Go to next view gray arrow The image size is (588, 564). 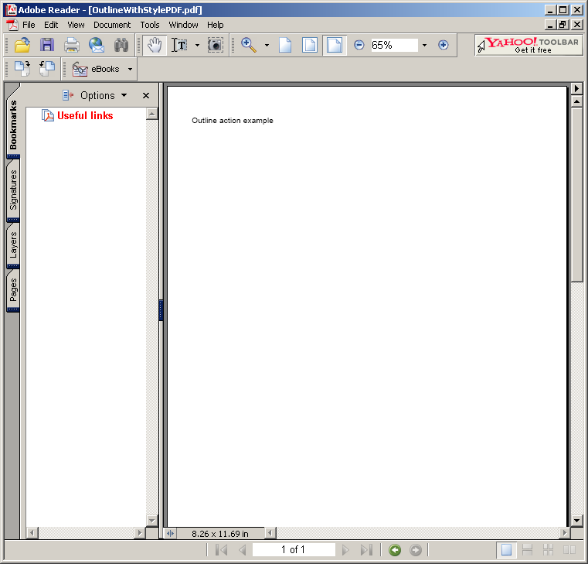[415, 550]
